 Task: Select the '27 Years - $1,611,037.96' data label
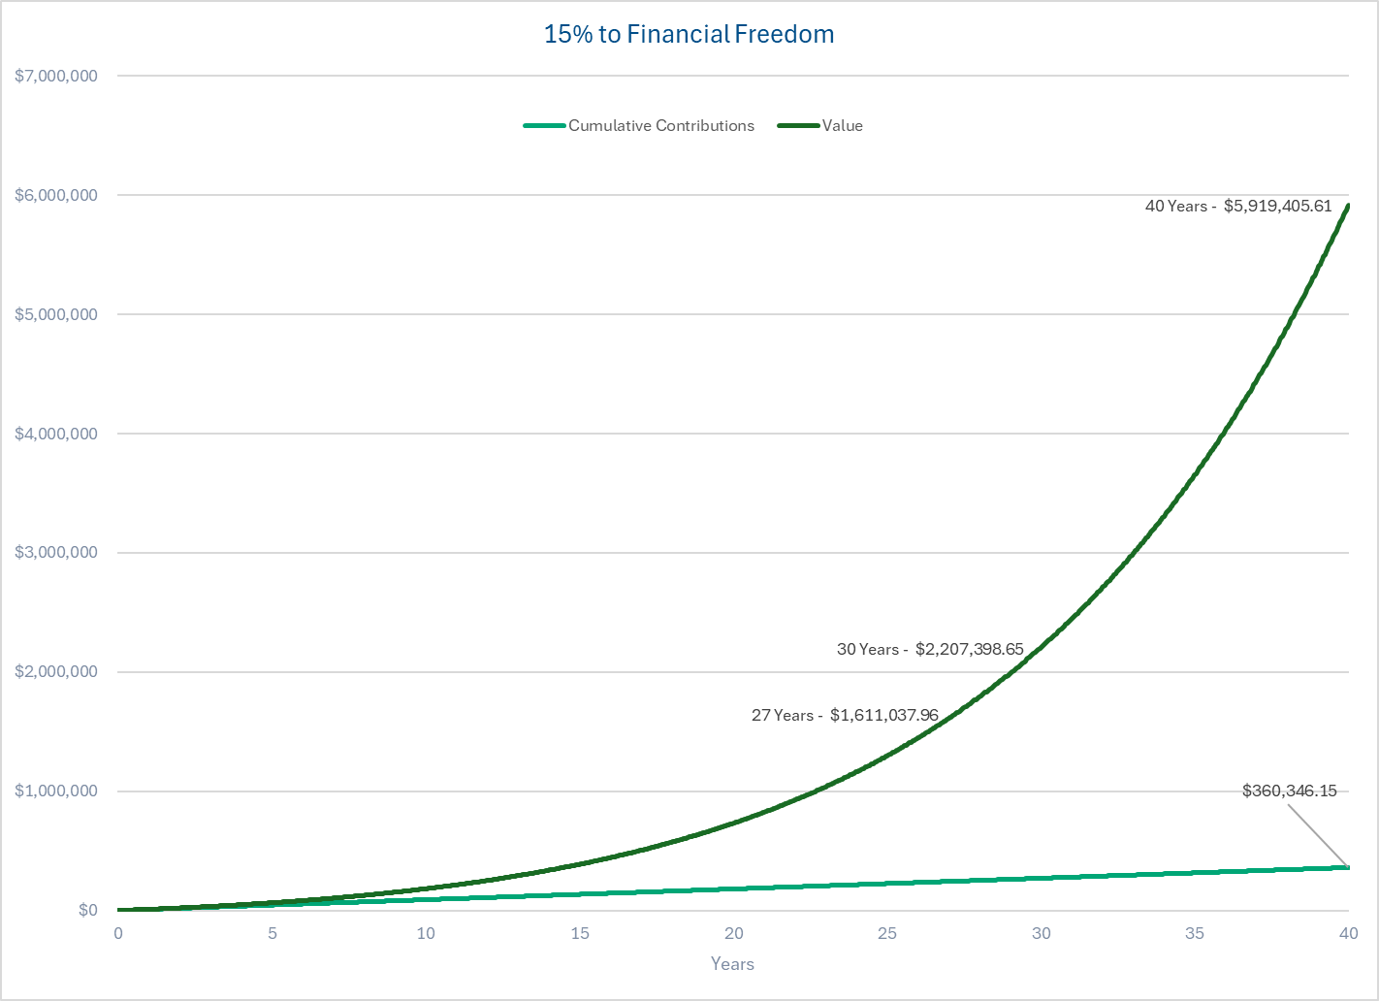845,716
